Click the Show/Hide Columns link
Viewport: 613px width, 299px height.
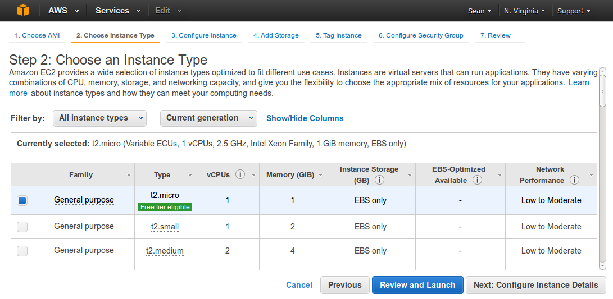point(305,118)
